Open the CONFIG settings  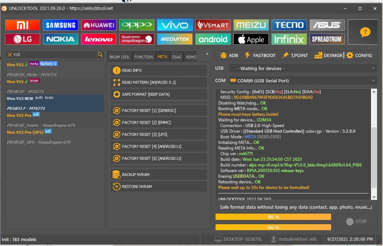(359, 55)
